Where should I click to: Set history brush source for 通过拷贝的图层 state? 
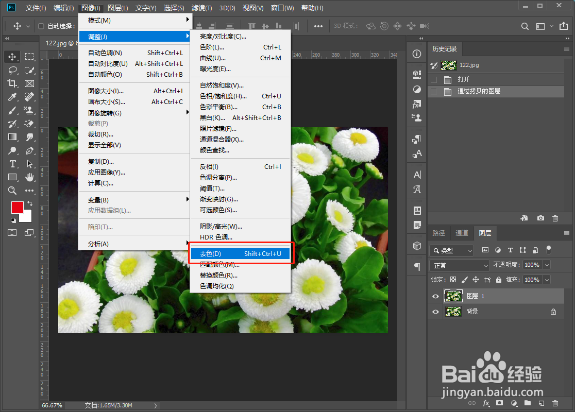pos(434,91)
